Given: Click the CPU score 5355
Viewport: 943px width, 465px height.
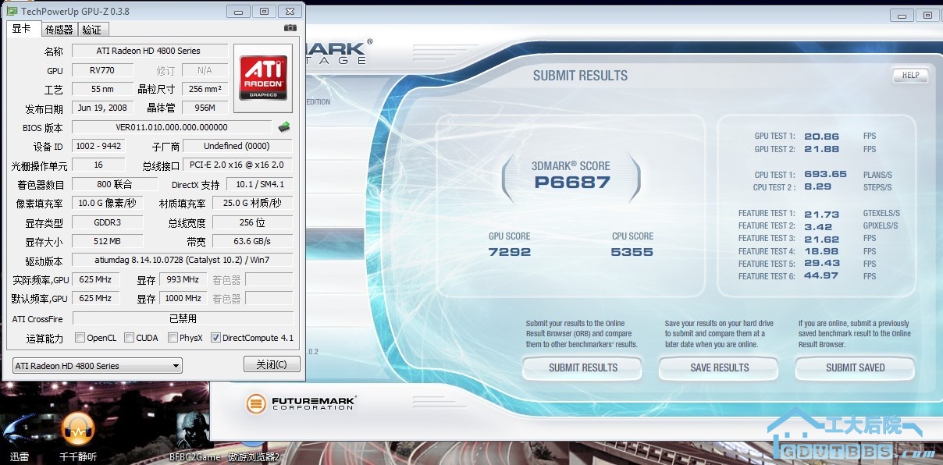Looking at the screenshot, I should click(x=632, y=252).
